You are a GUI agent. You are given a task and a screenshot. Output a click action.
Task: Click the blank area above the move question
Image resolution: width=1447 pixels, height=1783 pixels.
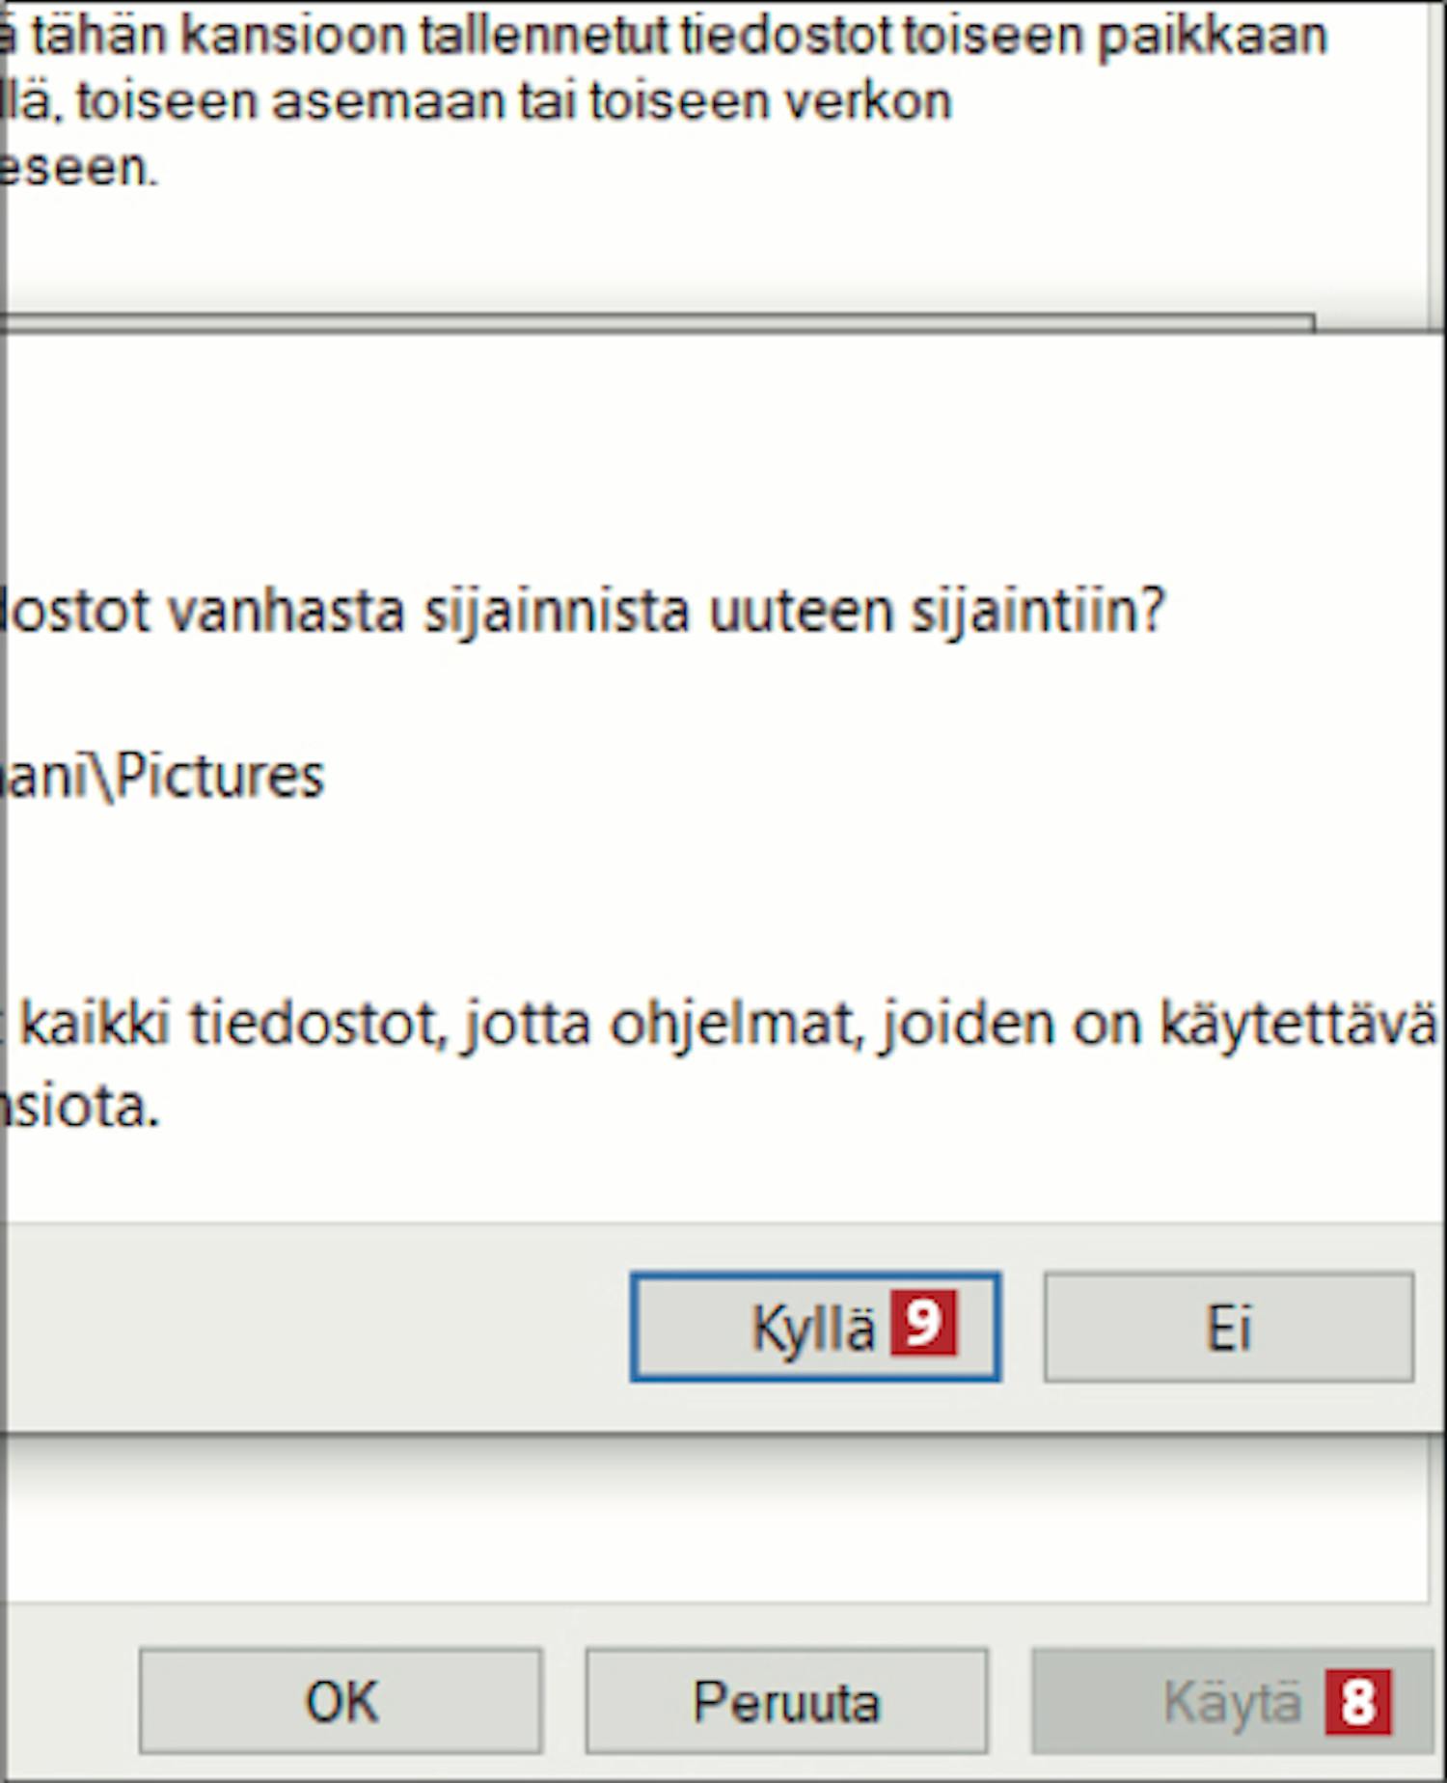723,453
